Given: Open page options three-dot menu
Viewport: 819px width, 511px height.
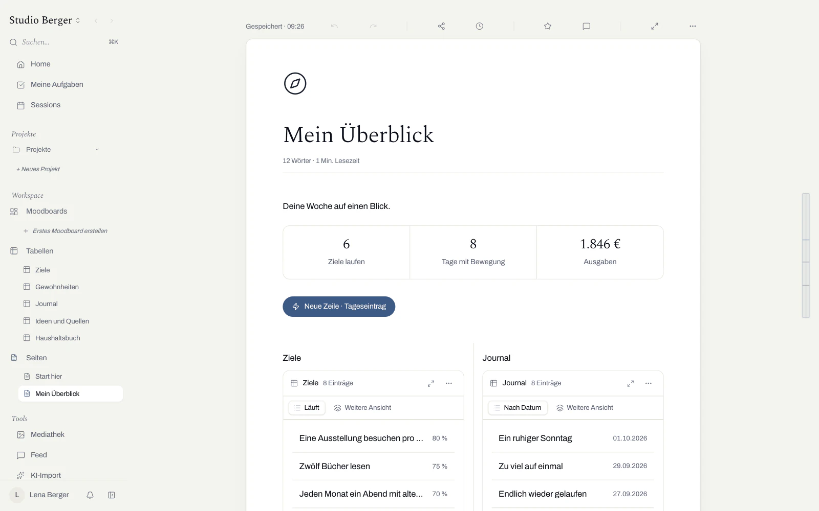Looking at the screenshot, I should point(693,26).
